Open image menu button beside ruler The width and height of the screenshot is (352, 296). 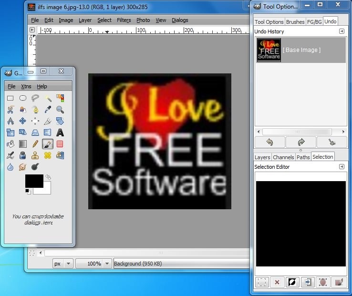(32, 30)
